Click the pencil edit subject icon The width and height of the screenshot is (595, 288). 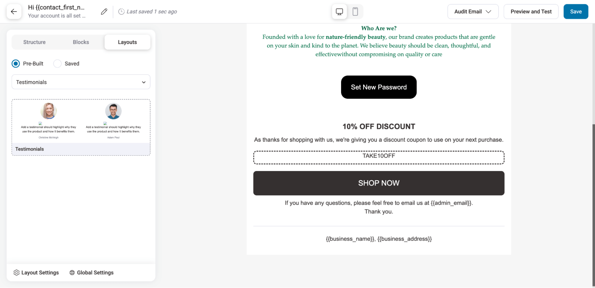point(104,12)
